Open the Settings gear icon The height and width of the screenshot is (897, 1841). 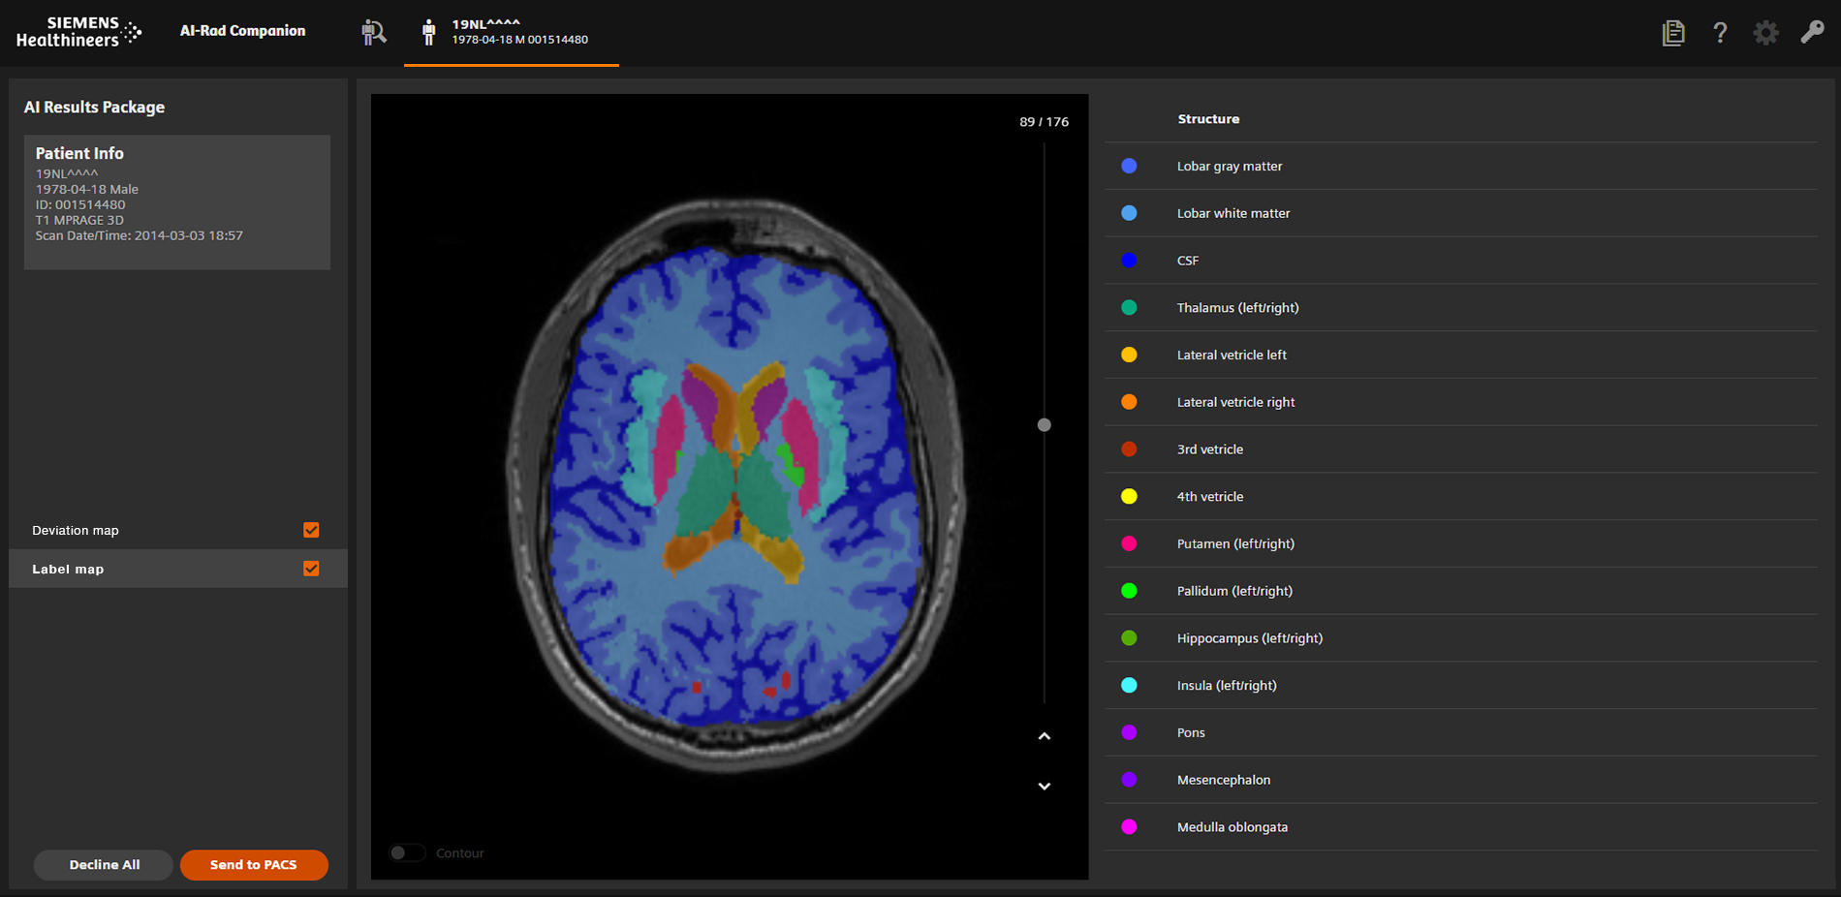tap(1765, 32)
